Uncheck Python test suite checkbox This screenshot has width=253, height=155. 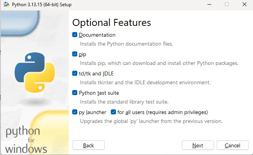(x=75, y=93)
